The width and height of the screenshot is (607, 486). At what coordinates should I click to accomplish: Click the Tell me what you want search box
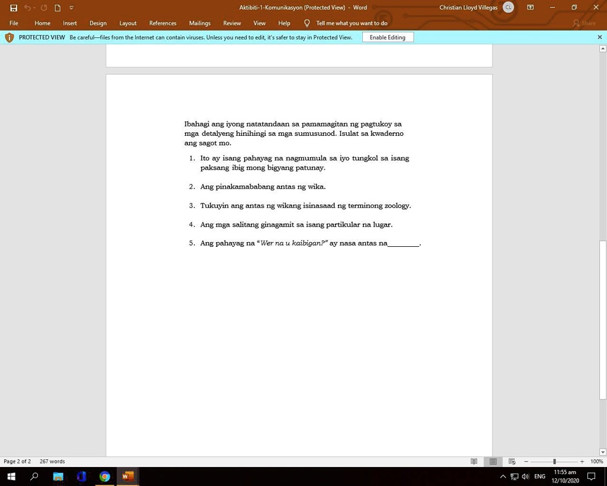[351, 23]
